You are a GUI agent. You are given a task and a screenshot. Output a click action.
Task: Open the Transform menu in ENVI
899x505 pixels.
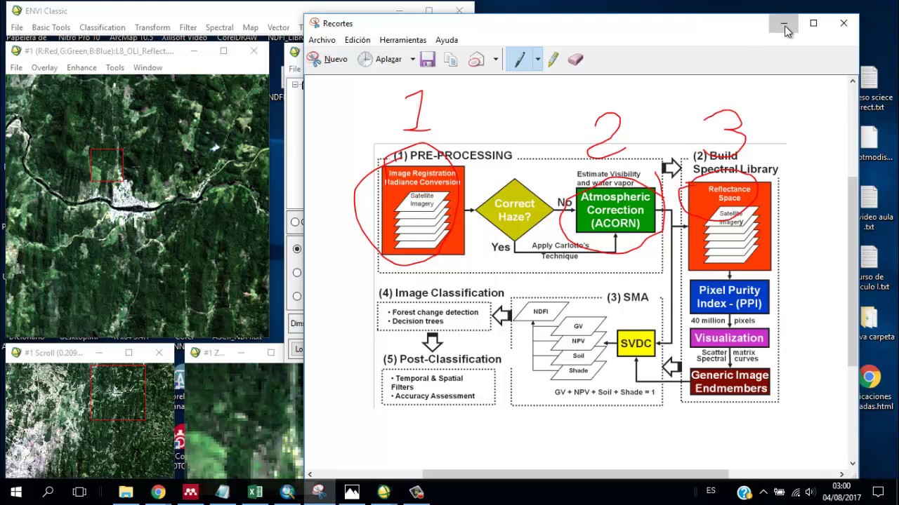[152, 27]
